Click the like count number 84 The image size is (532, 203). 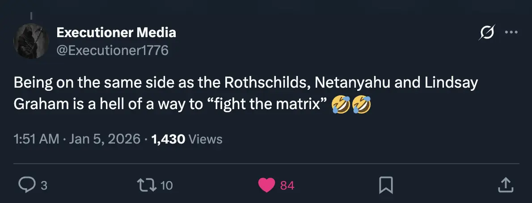click(x=287, y=185)
